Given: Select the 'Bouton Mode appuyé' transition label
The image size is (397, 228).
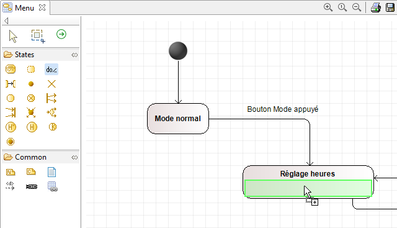Looking at the screenshot, I should click(283, 109).
